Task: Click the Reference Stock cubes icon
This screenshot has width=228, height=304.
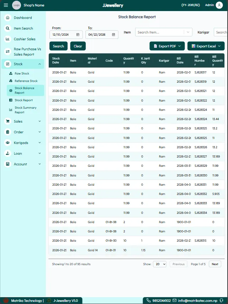Action: pos(11,81)
